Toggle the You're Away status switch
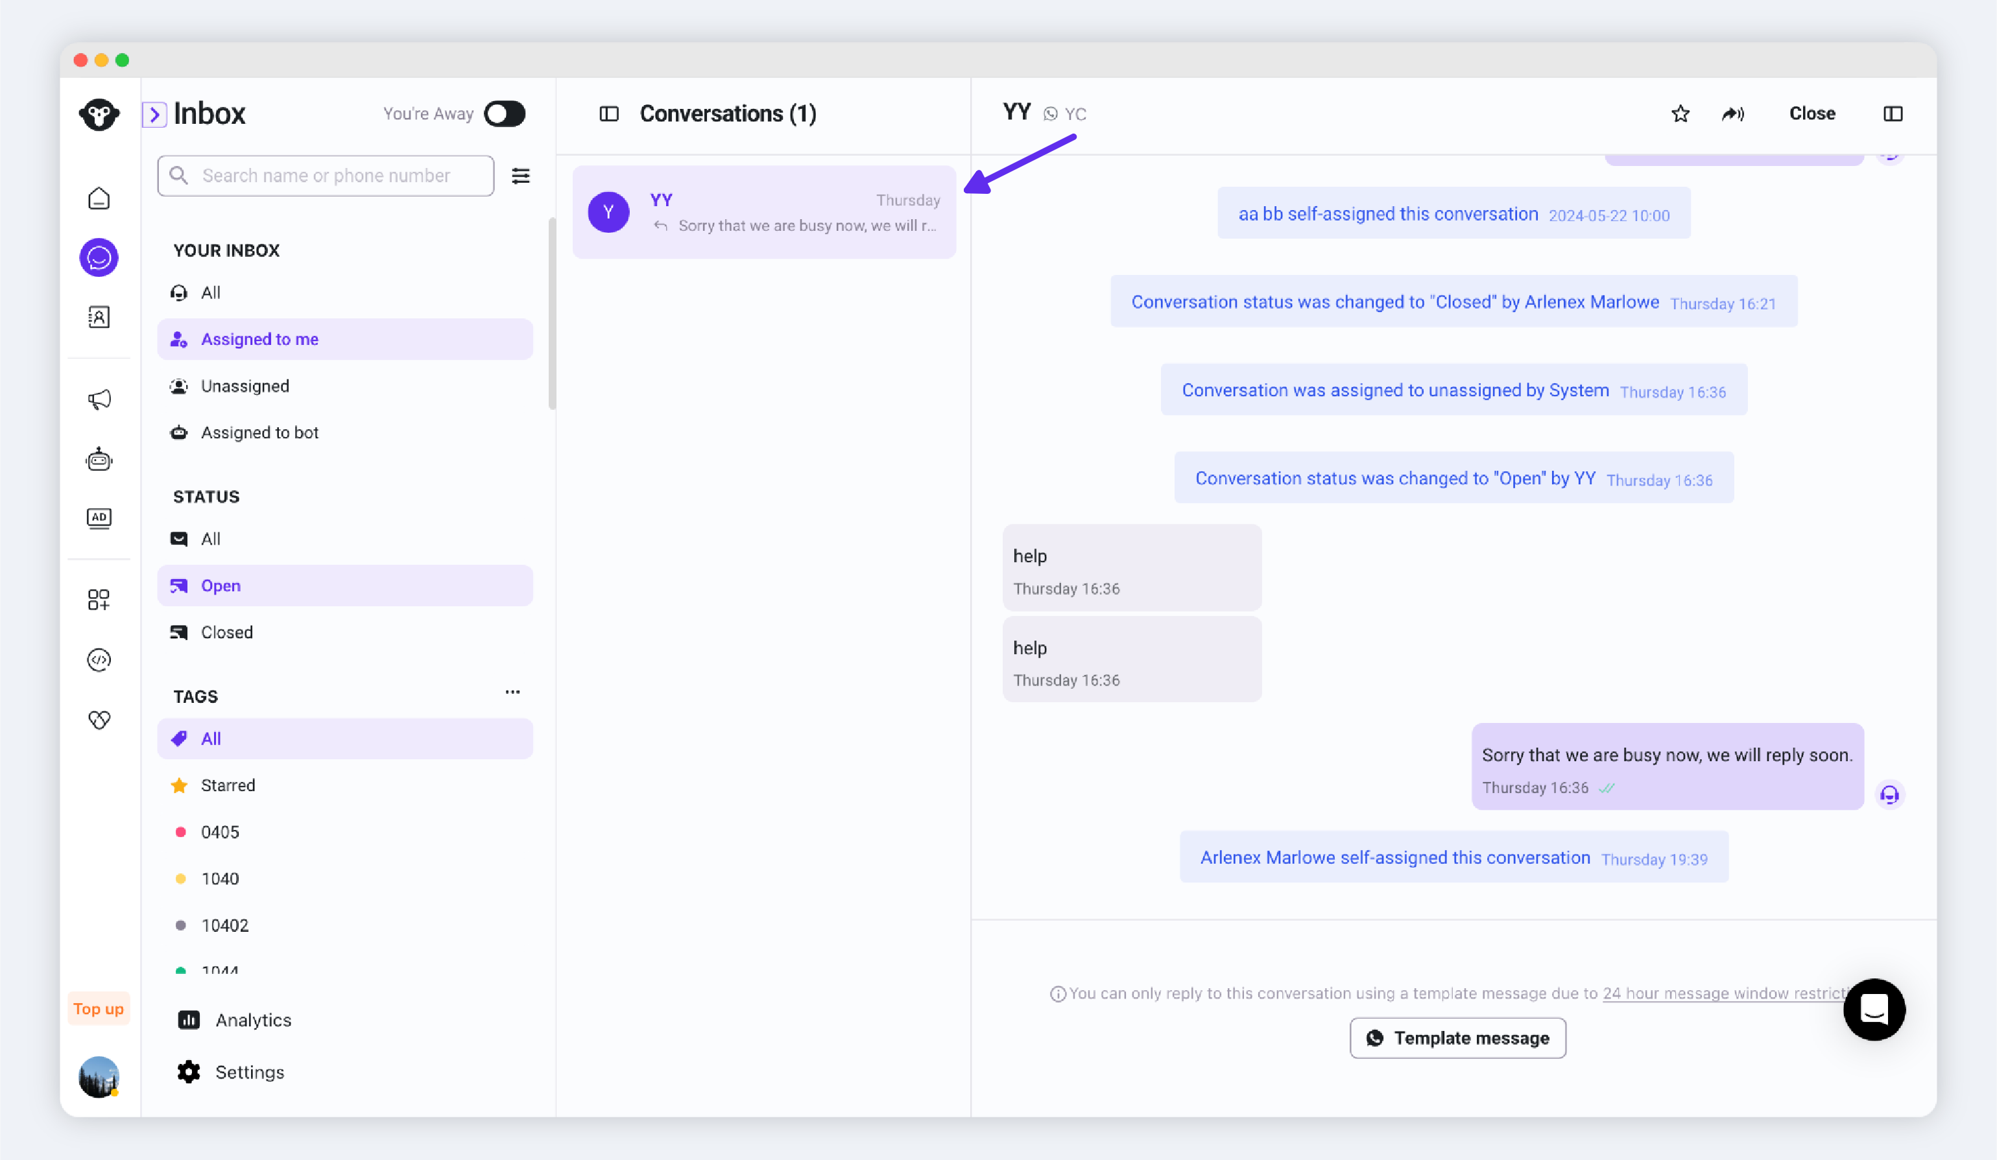This screenshot has width=1997, height=1160. [x=505, y=114]
